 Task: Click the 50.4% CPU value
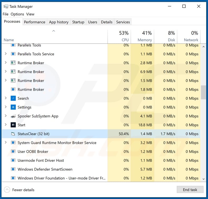tap(124, 134)
